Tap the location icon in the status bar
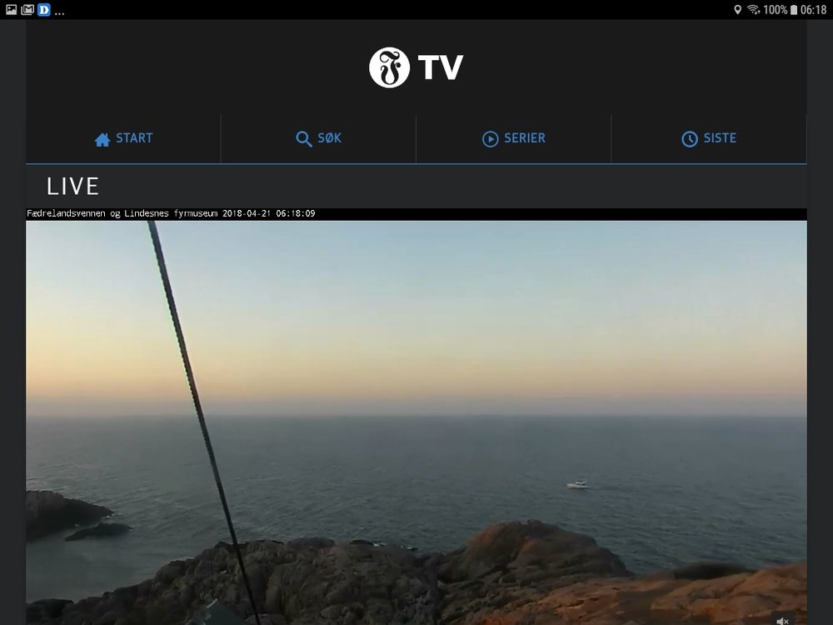 point(737,9)
